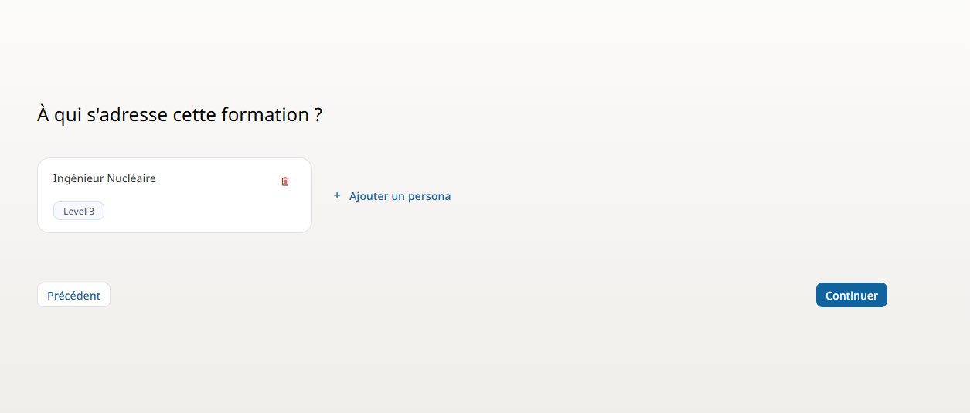Click the Ajouter un persona link

[400, 196]
